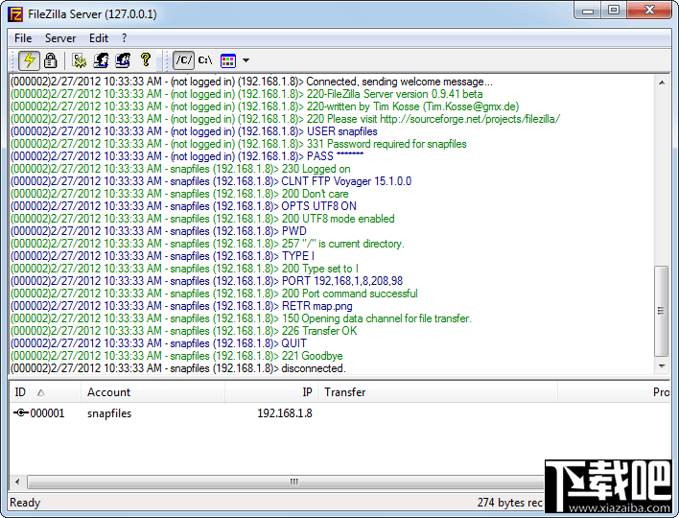
Task: Sort connections by Account column header
Action: pos(152,392)
